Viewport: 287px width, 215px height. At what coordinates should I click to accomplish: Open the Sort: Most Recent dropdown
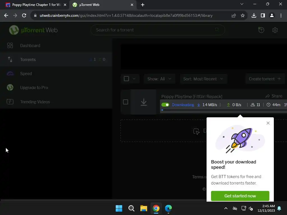(203, 79)
